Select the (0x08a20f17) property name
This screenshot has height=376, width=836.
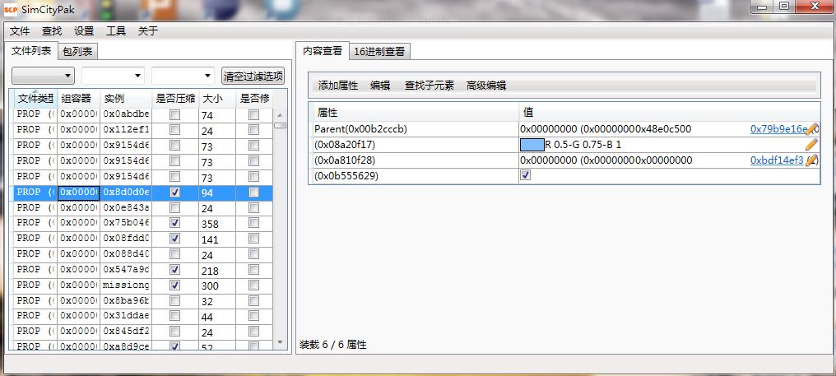pos(346,144)
